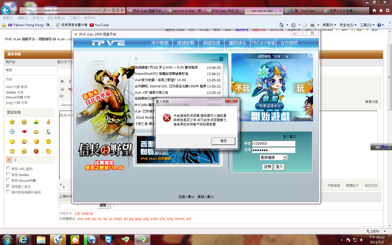392x245 pixels.
Task: Insert the angry red face emoticon
Action: [36, 151]
